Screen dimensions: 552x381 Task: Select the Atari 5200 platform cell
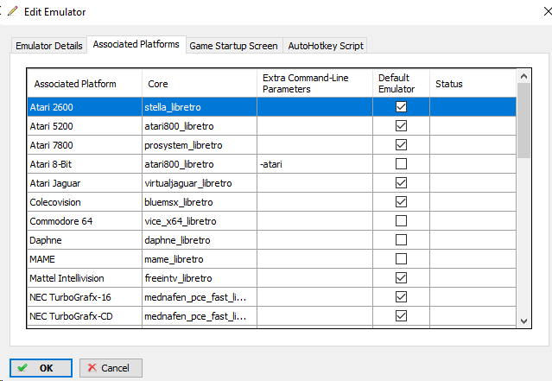[85, 126]
